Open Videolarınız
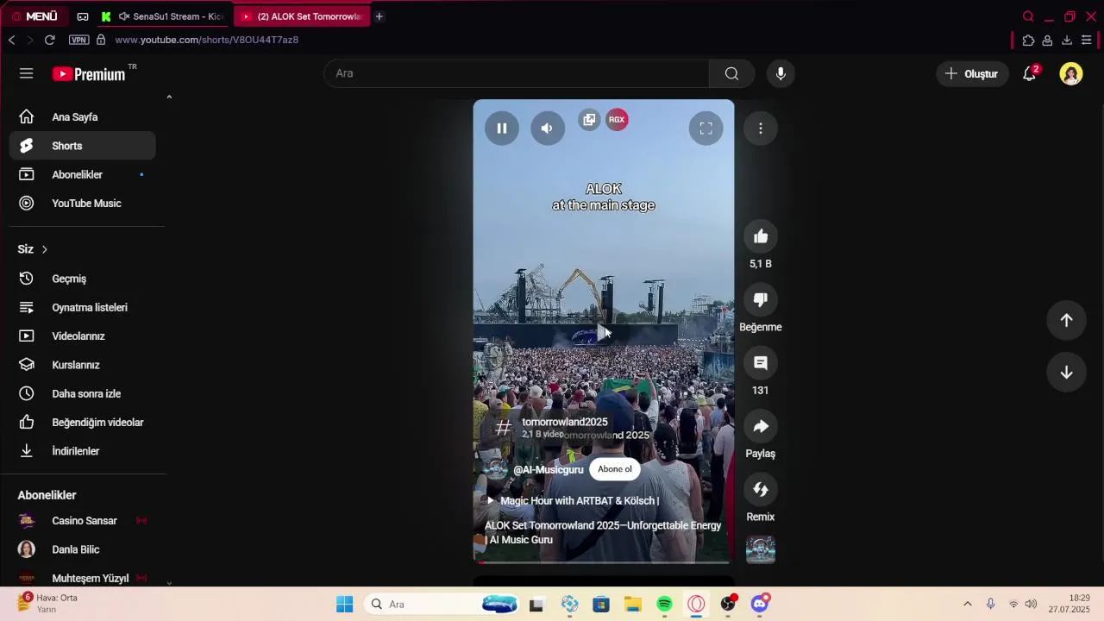 click(x=83, y=336)
